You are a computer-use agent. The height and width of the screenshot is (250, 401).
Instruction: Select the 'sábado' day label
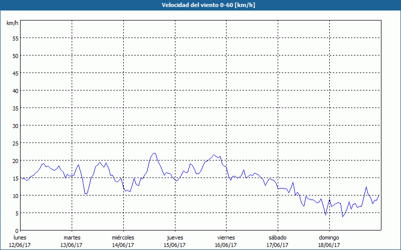(x=278, y=237)
